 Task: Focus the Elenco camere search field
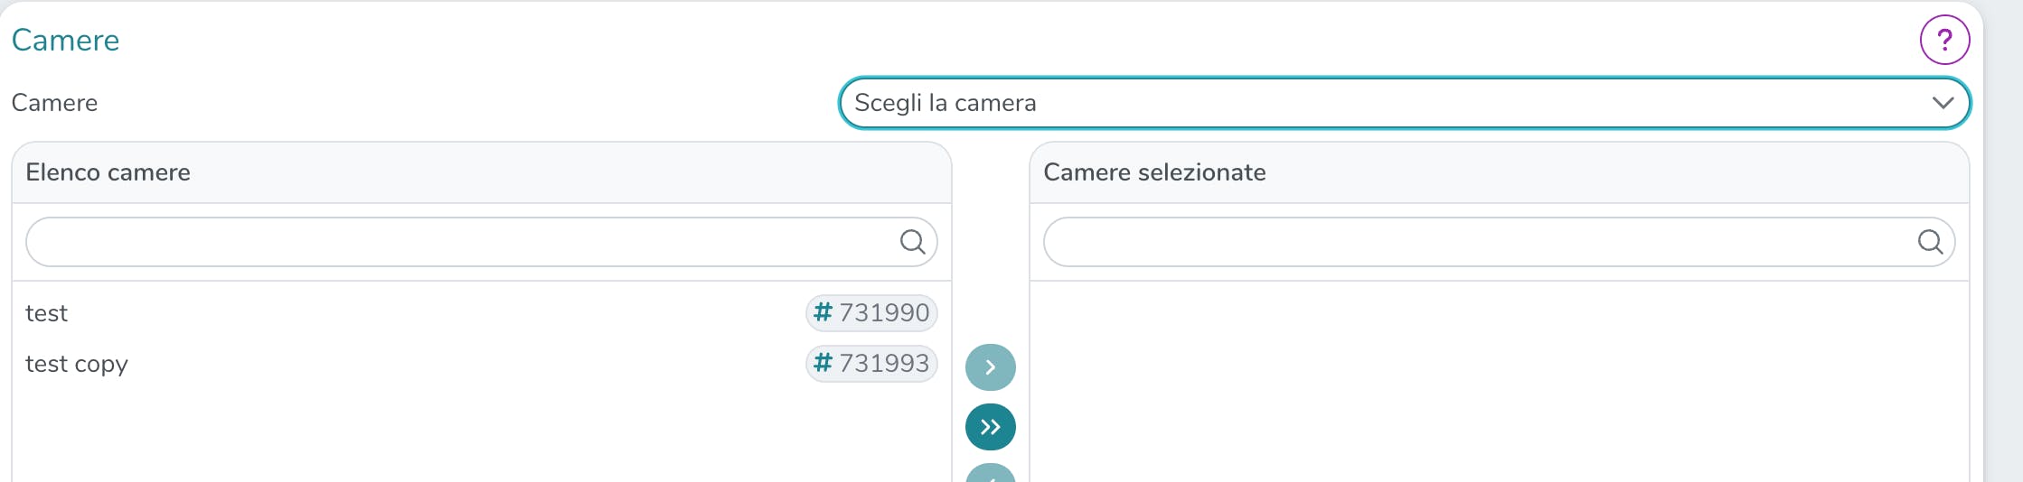482,242
